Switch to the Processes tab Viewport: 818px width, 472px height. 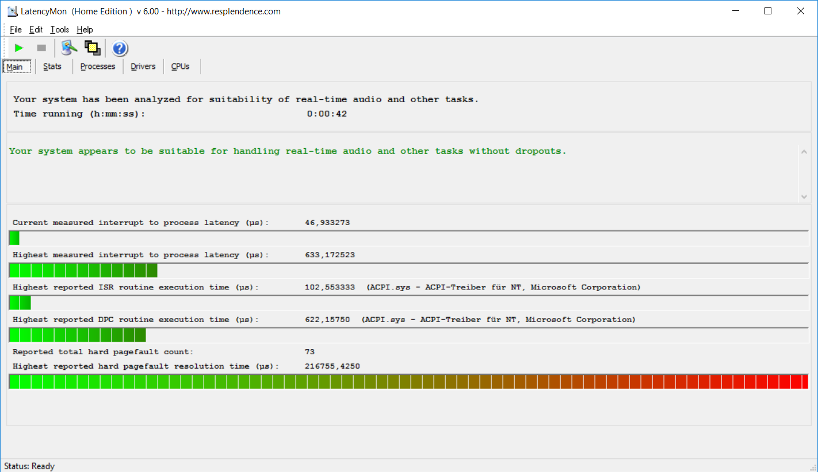coord(98,67)
